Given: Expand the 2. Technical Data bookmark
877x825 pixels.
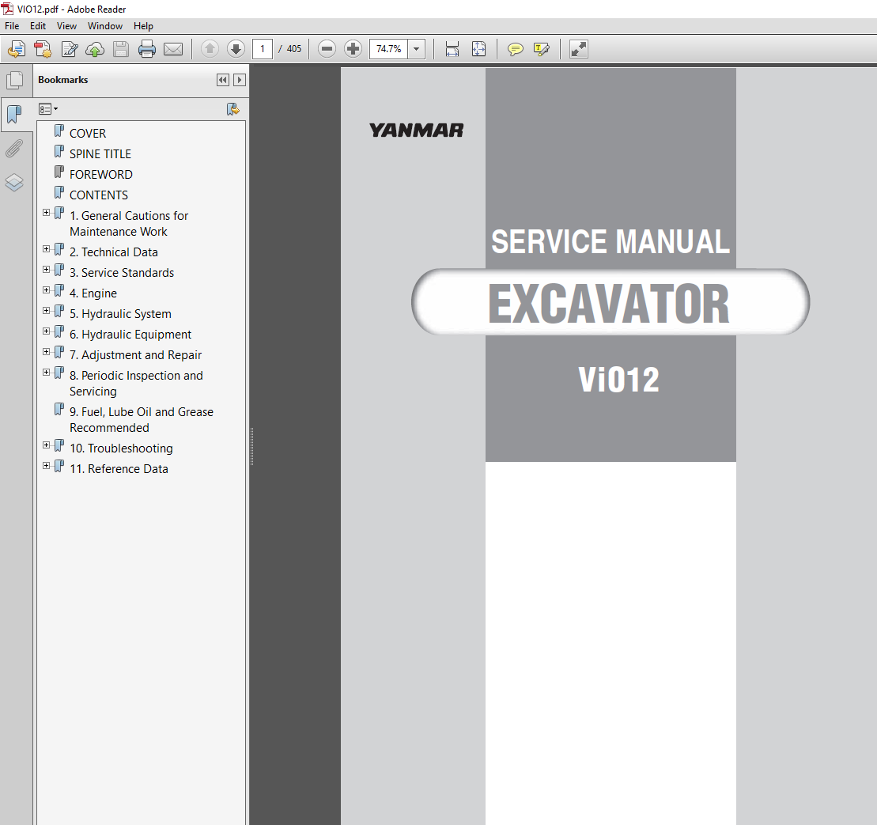Looking at the screenshot, I should (47, 249).
